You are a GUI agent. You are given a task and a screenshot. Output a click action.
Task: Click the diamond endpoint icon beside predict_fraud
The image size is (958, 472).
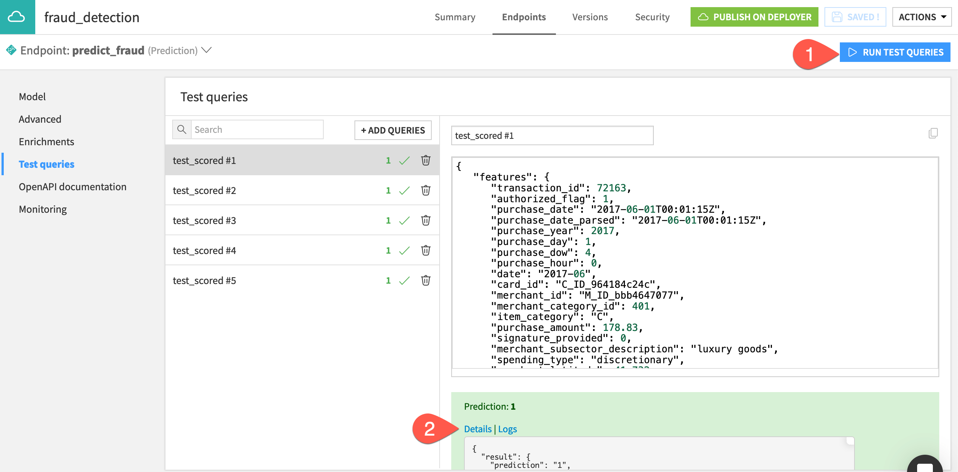click(12, 50)
